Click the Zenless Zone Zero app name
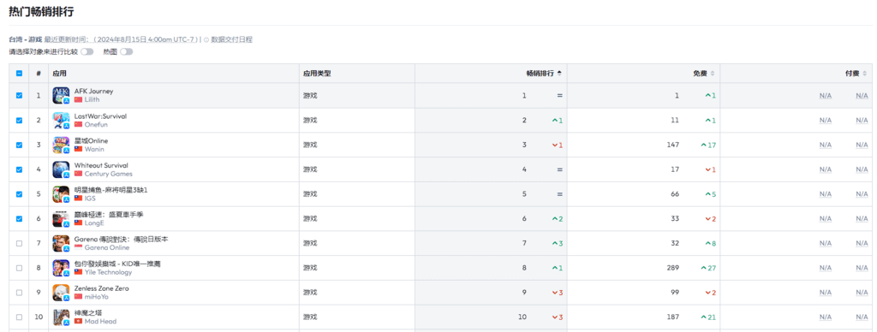The width and height of the screenshot is (877, 332). (x=101, y=288)
